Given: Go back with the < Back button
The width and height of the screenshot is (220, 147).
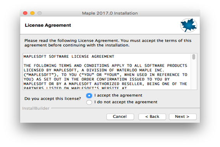Looking at the screenshot, I should [x=152, y=117].
